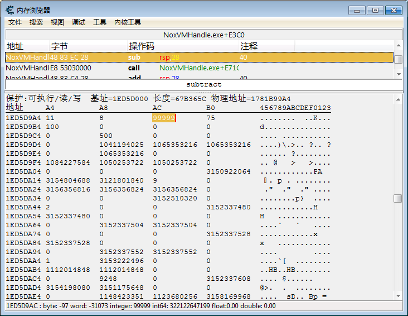Click the AC column header in hex view
Screen dimensions: 408x316
pyautogui.click(x=157, y=108)
